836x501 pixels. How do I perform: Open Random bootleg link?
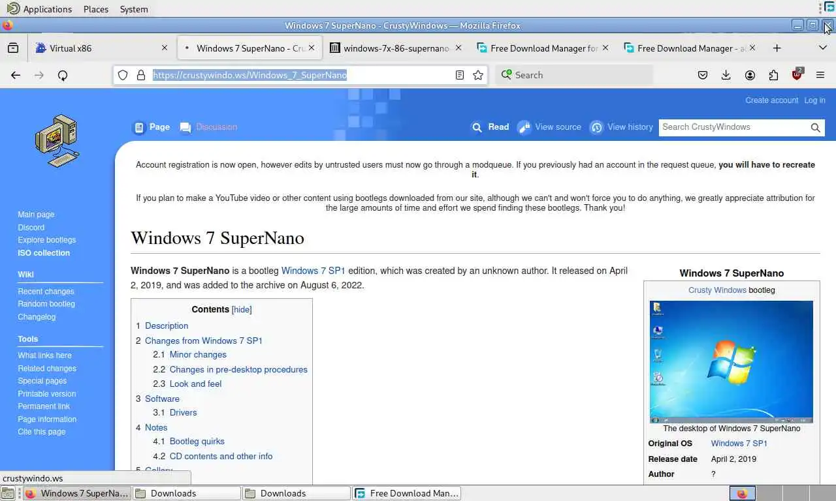click(46, 304)
